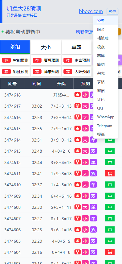
Task: Click the 双 tag in row 3474613
Action: click(x=93, y=151)
